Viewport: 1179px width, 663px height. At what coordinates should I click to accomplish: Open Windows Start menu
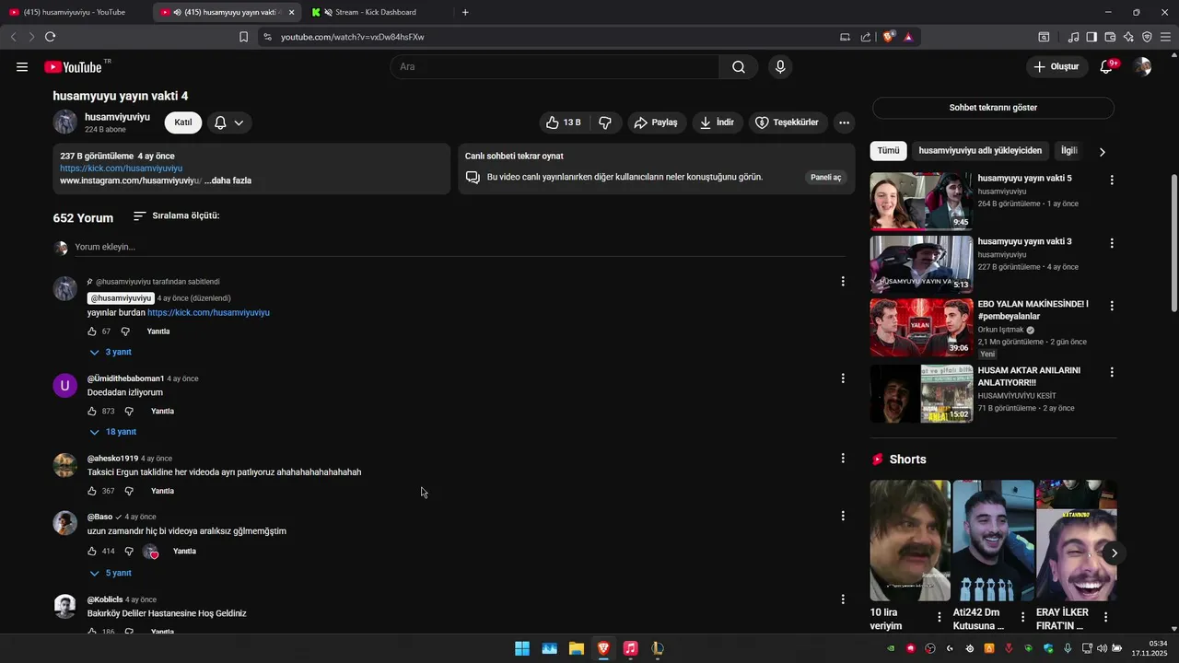pos(522,648)
